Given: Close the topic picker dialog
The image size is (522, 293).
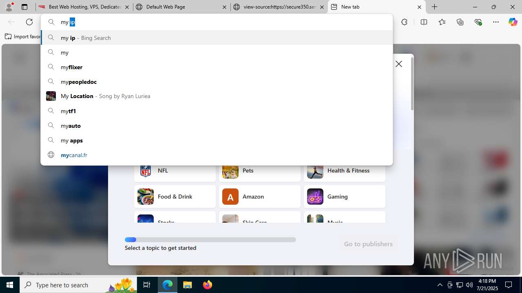Looking at the screenshot, I should 399,64.
